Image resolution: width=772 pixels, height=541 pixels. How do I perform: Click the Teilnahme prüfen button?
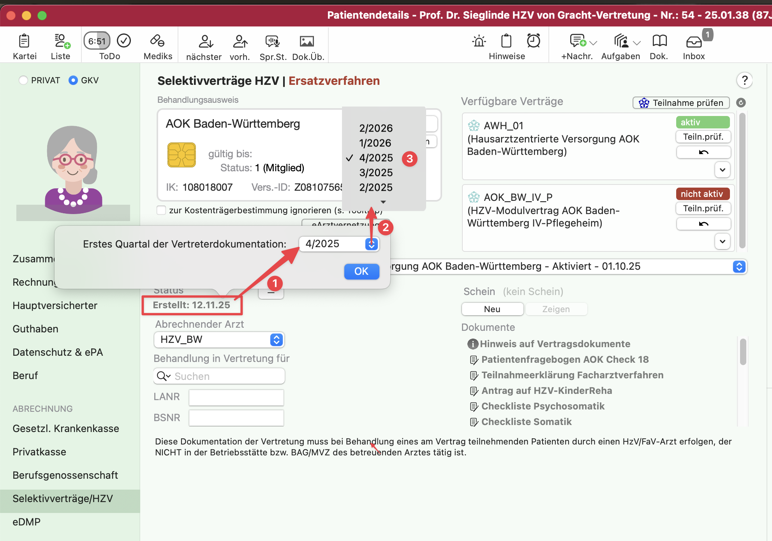point(681,103)
